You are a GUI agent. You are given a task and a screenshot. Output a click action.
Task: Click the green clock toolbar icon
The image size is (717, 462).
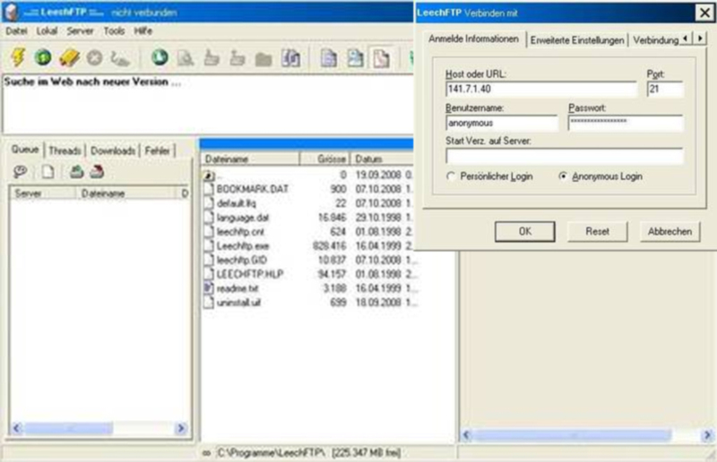(x=160, y=57)
